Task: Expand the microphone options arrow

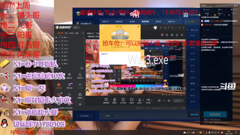Action: click(x=143, y=100)
